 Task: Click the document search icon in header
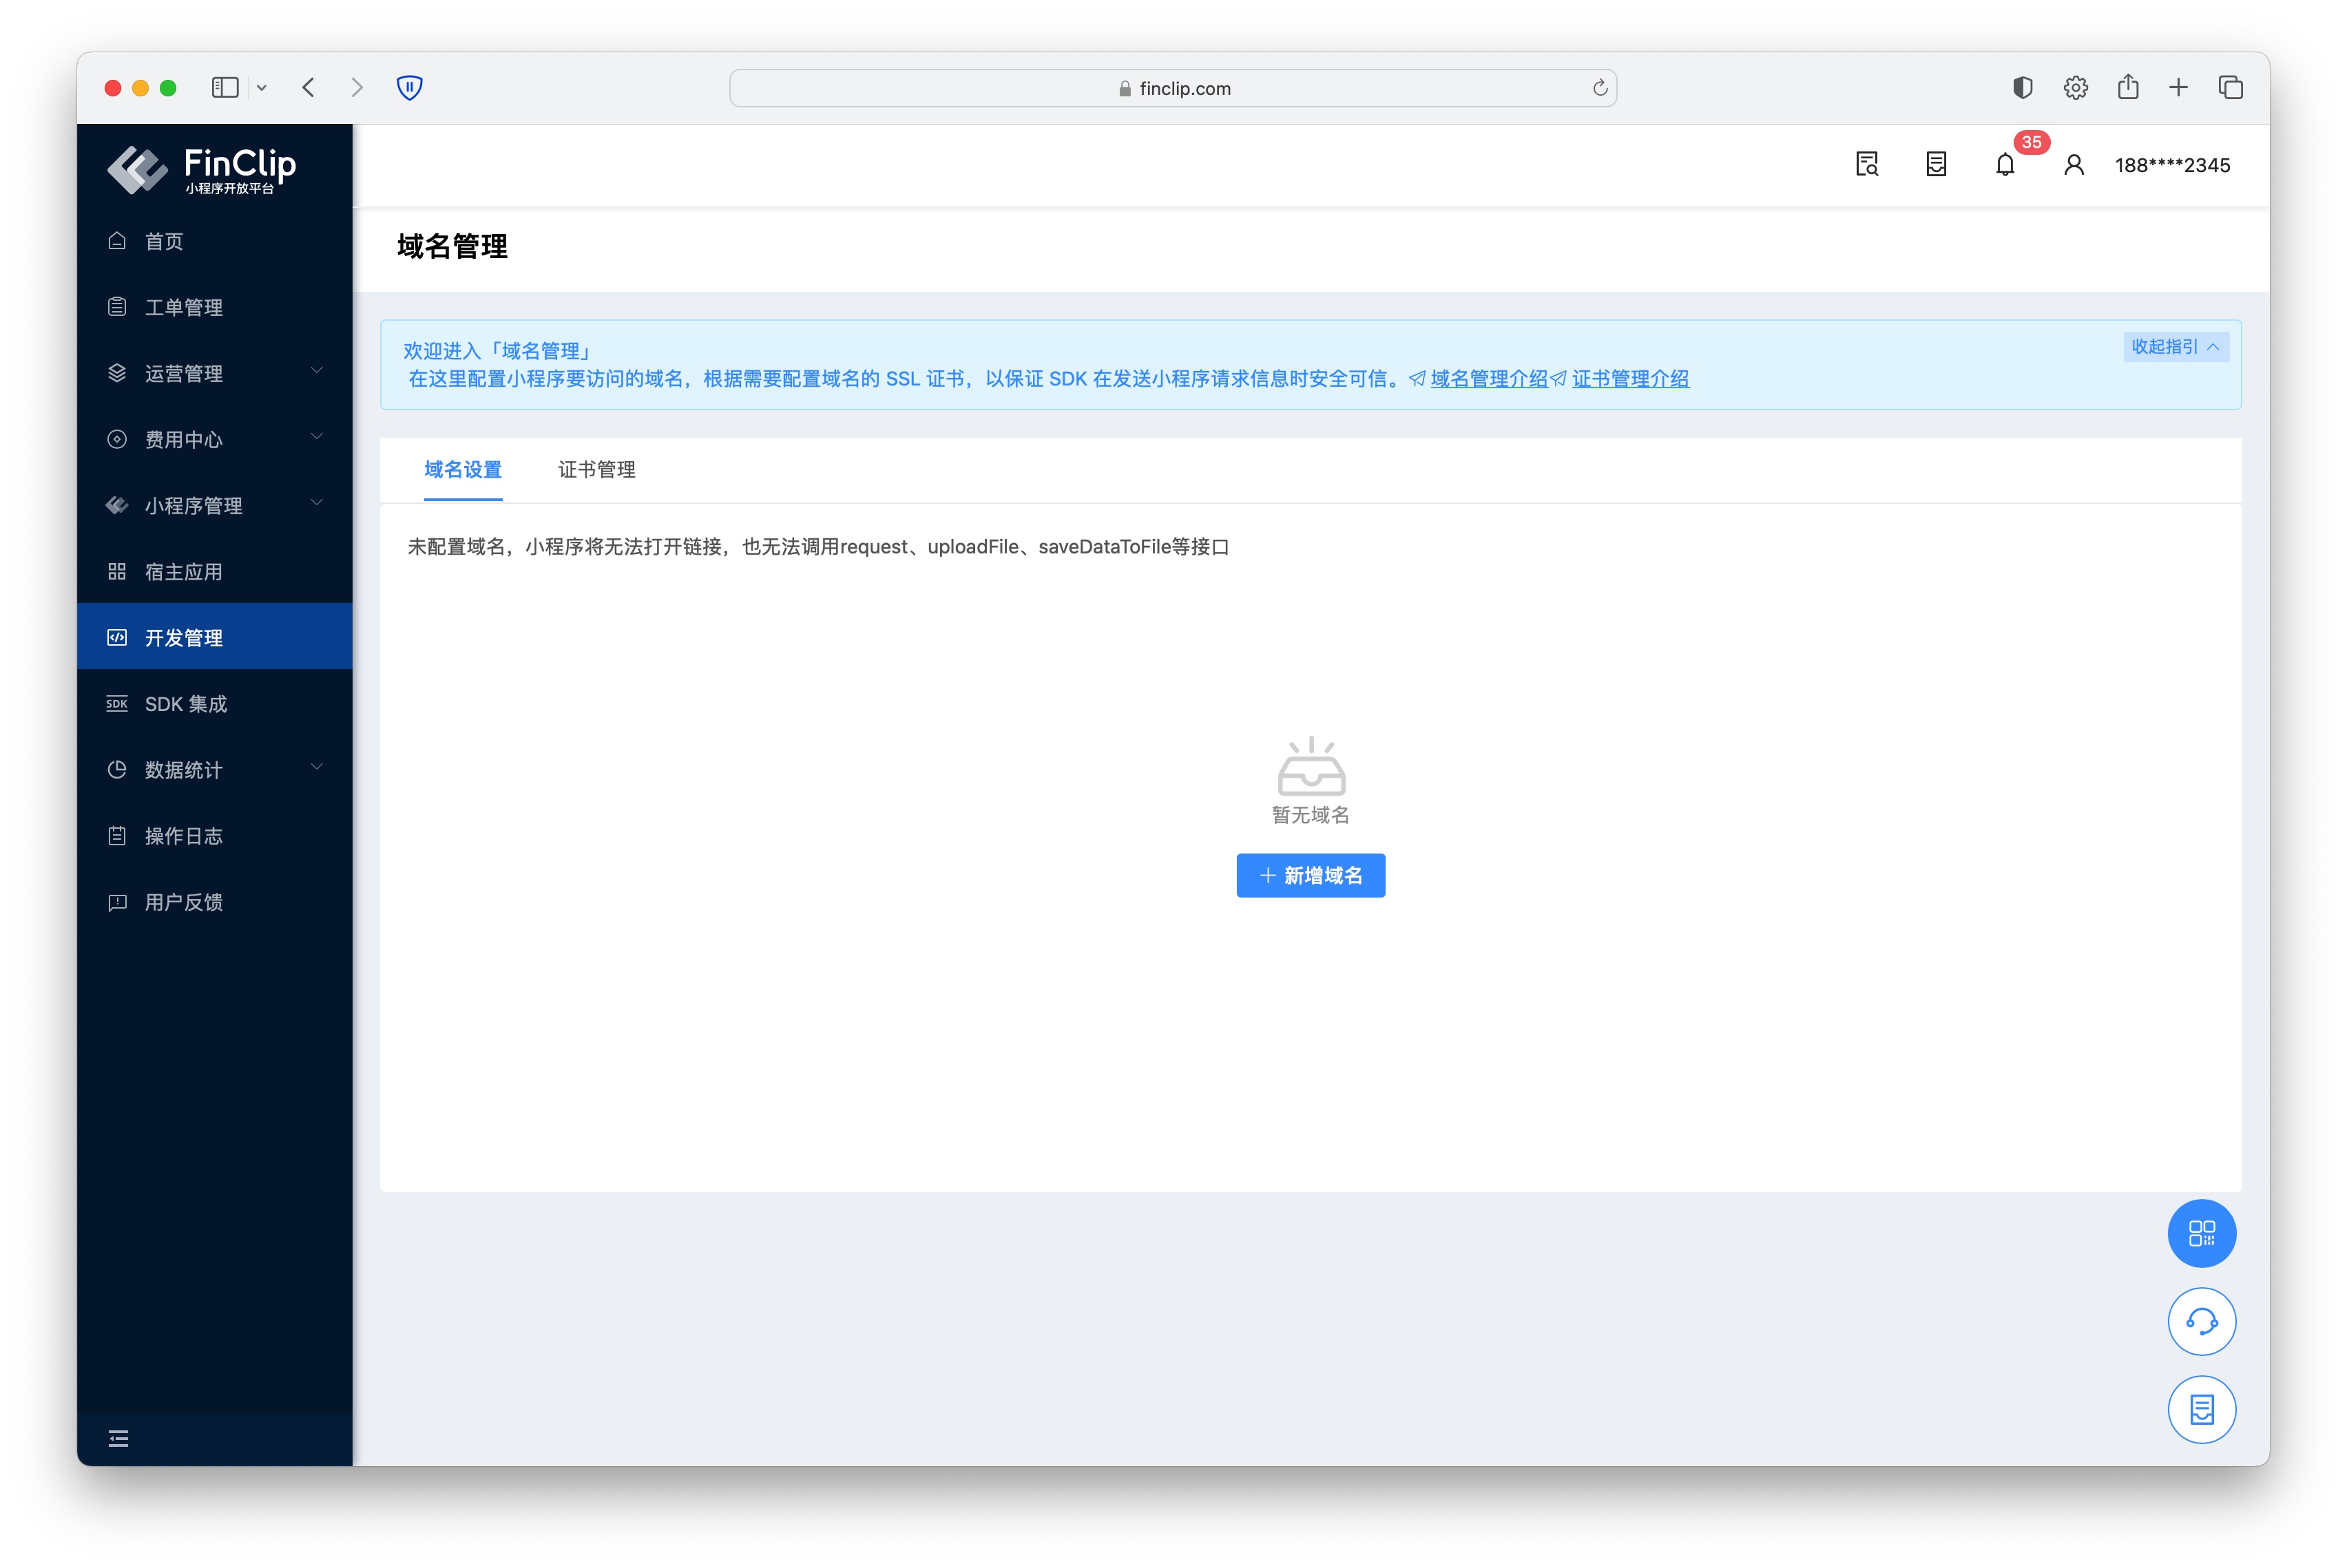coord(1867,165)
